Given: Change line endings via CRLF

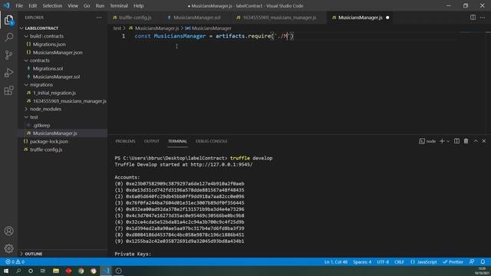Looking at the screenshot, I should coord(399,261).
